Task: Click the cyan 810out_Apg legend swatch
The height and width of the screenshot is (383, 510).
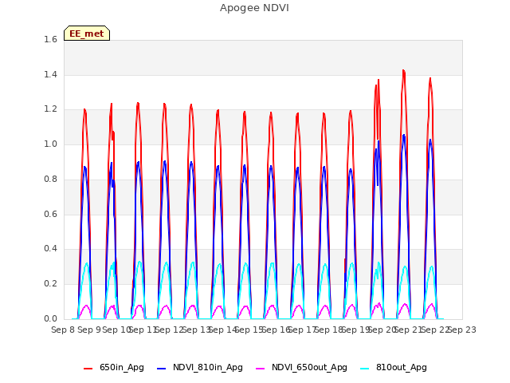Action: pyautogui.click(x=365, y=369)
